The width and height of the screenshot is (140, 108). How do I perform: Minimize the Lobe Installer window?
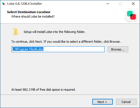[108, 4]
